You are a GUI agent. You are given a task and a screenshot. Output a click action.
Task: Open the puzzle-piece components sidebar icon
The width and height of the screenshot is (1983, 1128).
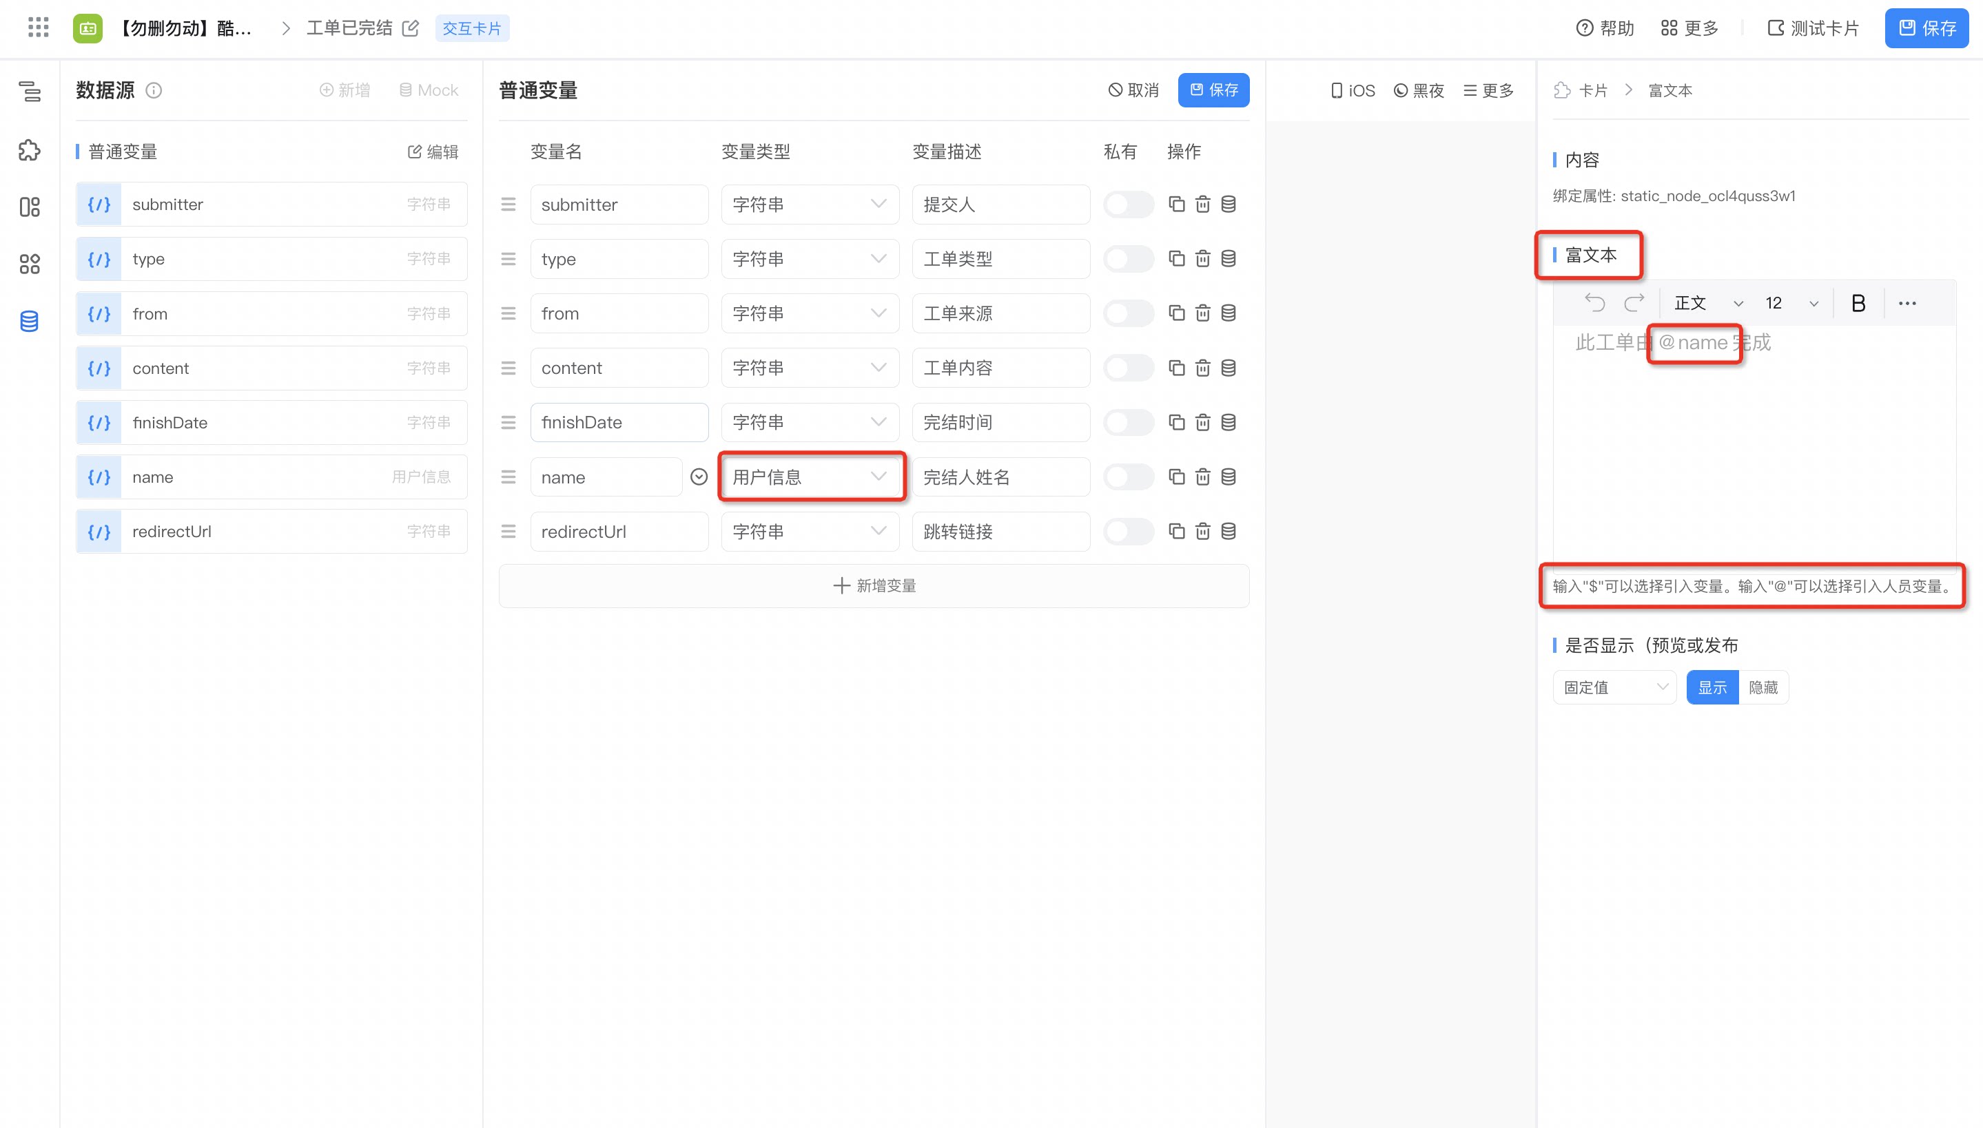pyautogui.click(x=30, y=150)
